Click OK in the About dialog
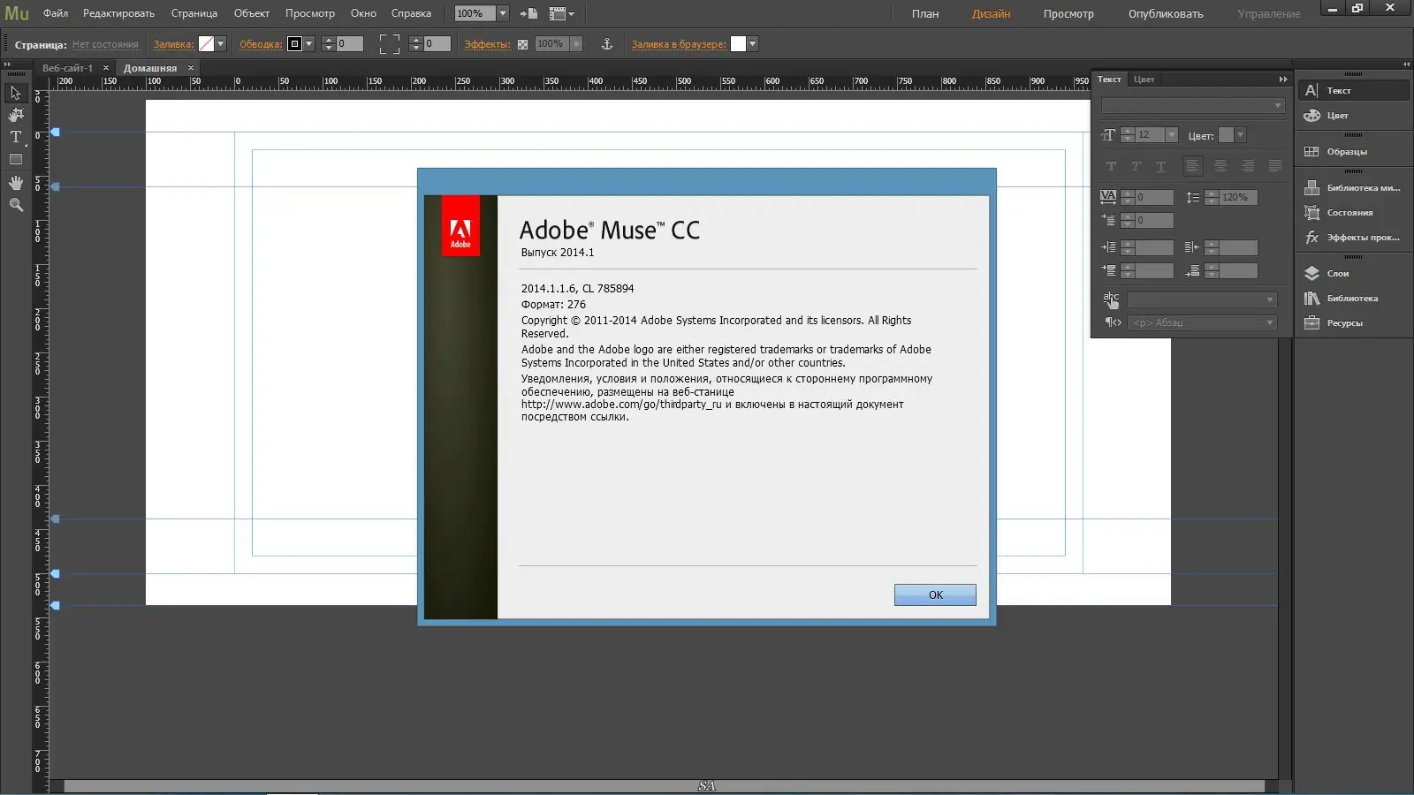This screenshot has height=795, width=1414. click(x=935, y=594)
